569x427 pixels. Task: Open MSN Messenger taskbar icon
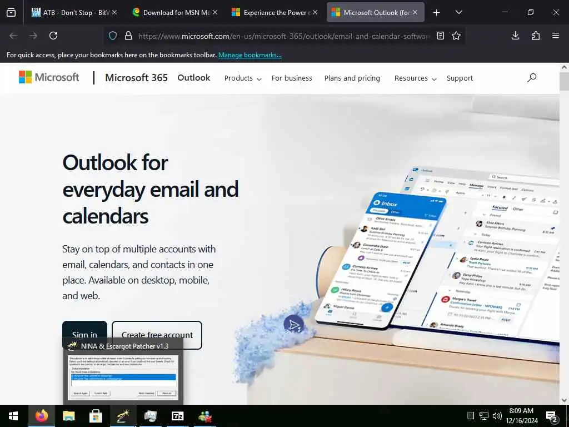click(205, 416)
